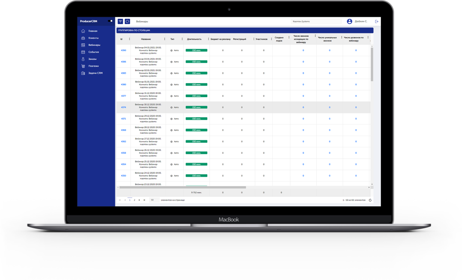Click the ProducerCRM logo text
This screenshot has width=462, height=280.
click(88, 21)
